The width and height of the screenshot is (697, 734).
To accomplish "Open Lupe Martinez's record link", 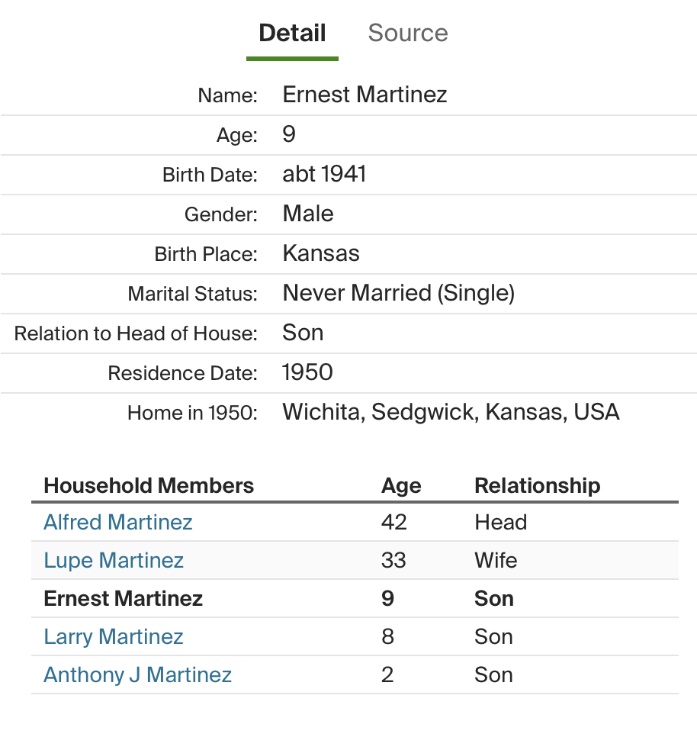I will pyautogui.click(x=114, y=560).
